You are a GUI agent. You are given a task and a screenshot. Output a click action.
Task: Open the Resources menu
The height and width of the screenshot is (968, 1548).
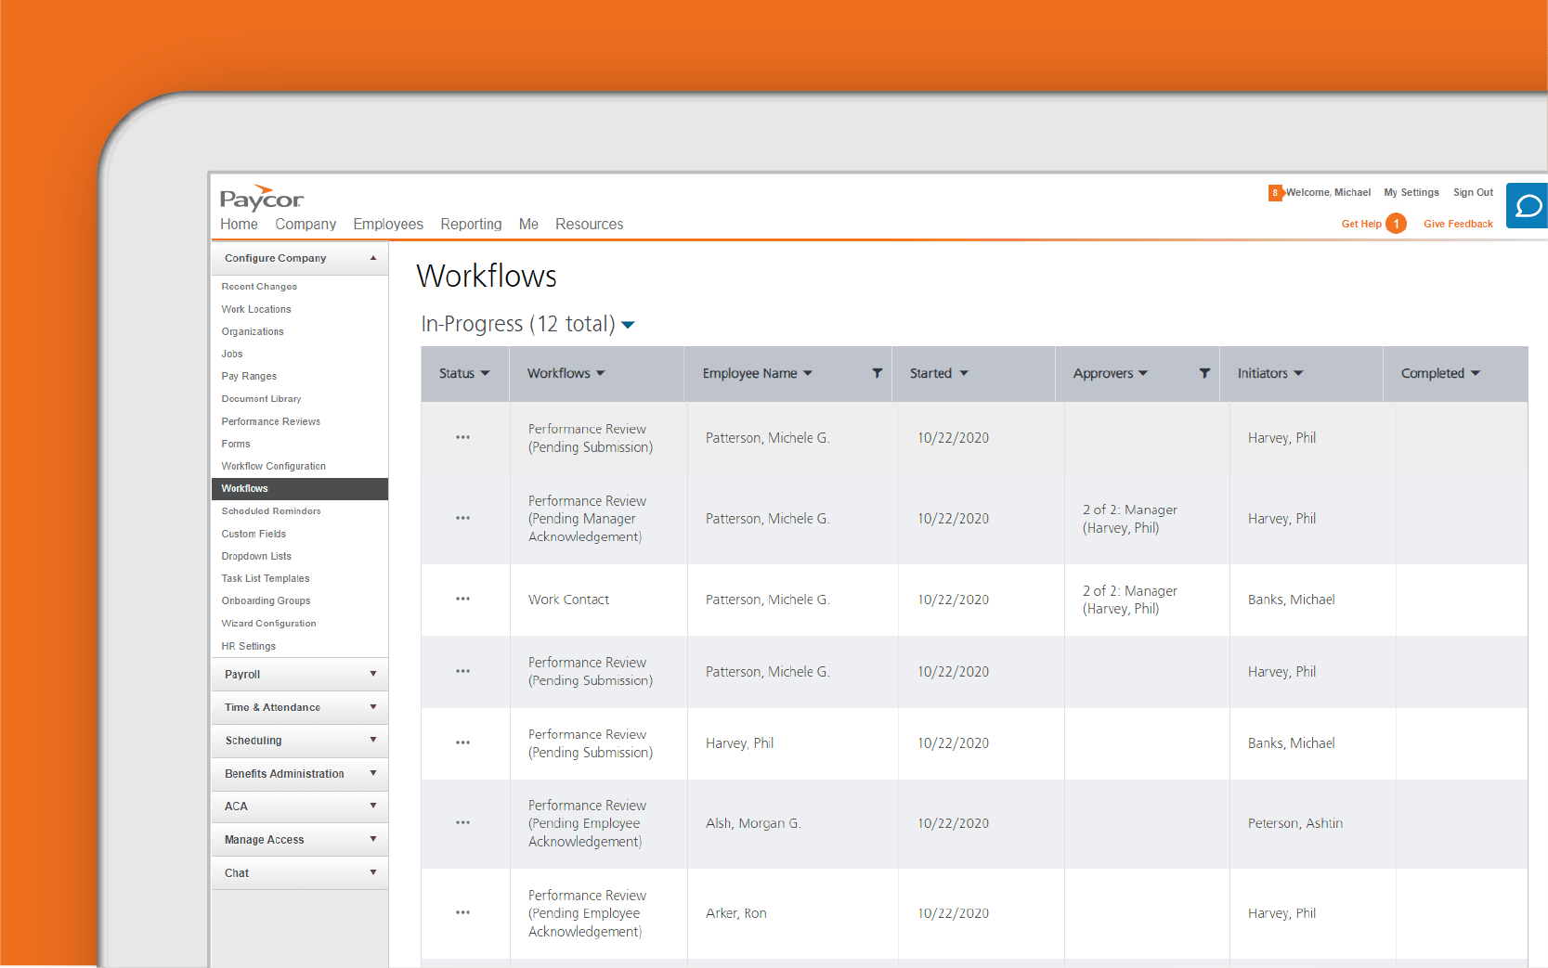(x=590, y=225)
